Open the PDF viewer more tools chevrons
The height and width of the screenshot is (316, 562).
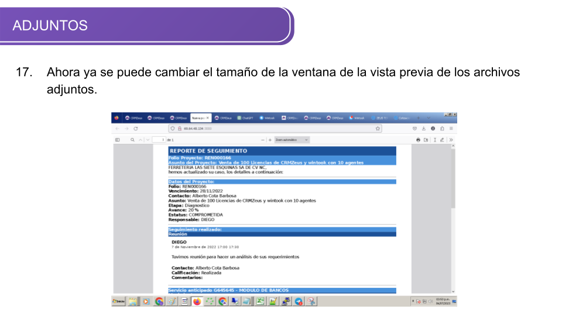pyautogui.click(x=451, y=140)
